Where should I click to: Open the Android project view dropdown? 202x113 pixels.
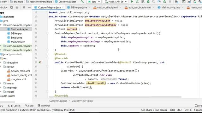point(3,8)
